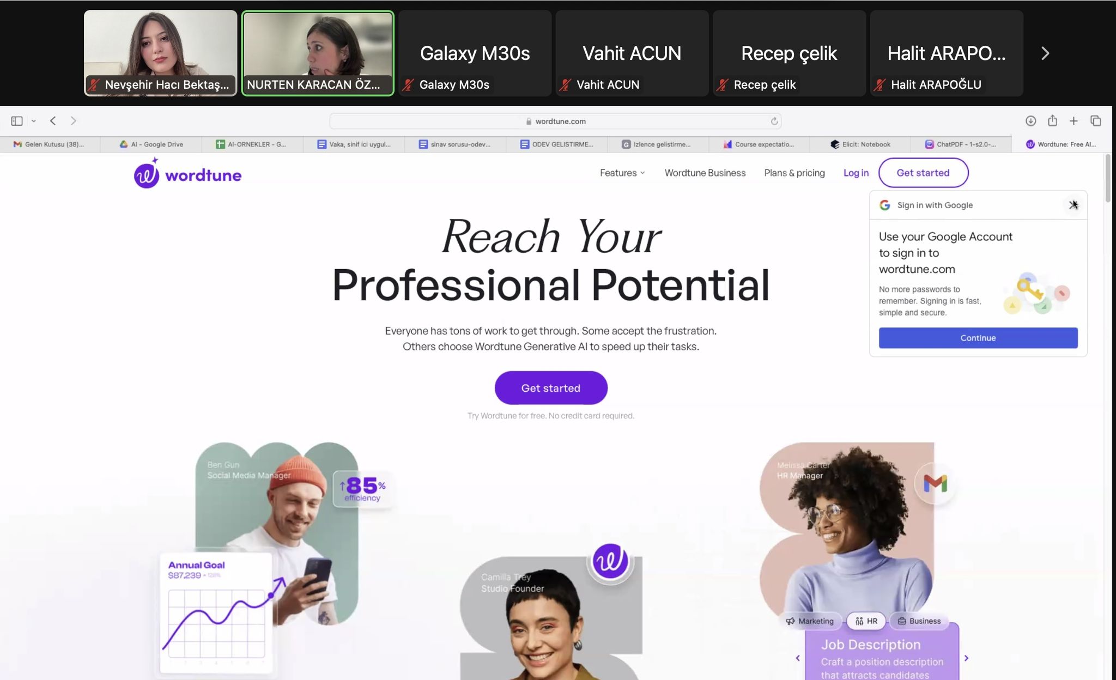Open the Safari downloads icon
The height and width of the screenshot is (680, 1116).
coord(1030,121)
